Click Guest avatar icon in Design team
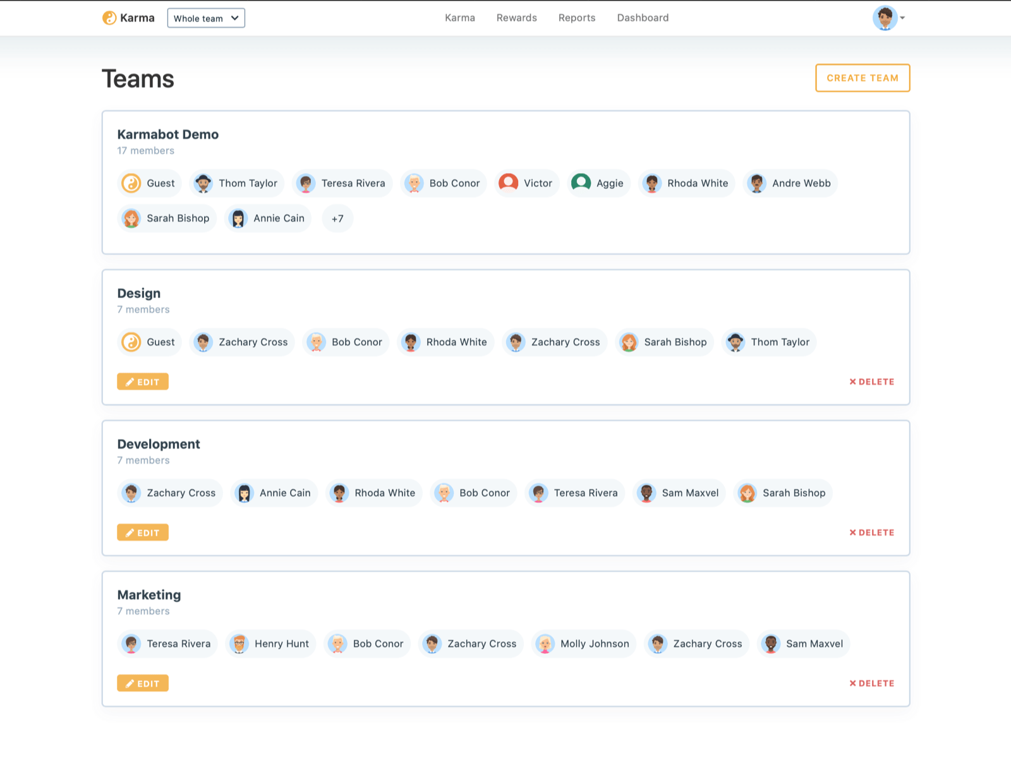 [x=131, y=342]
